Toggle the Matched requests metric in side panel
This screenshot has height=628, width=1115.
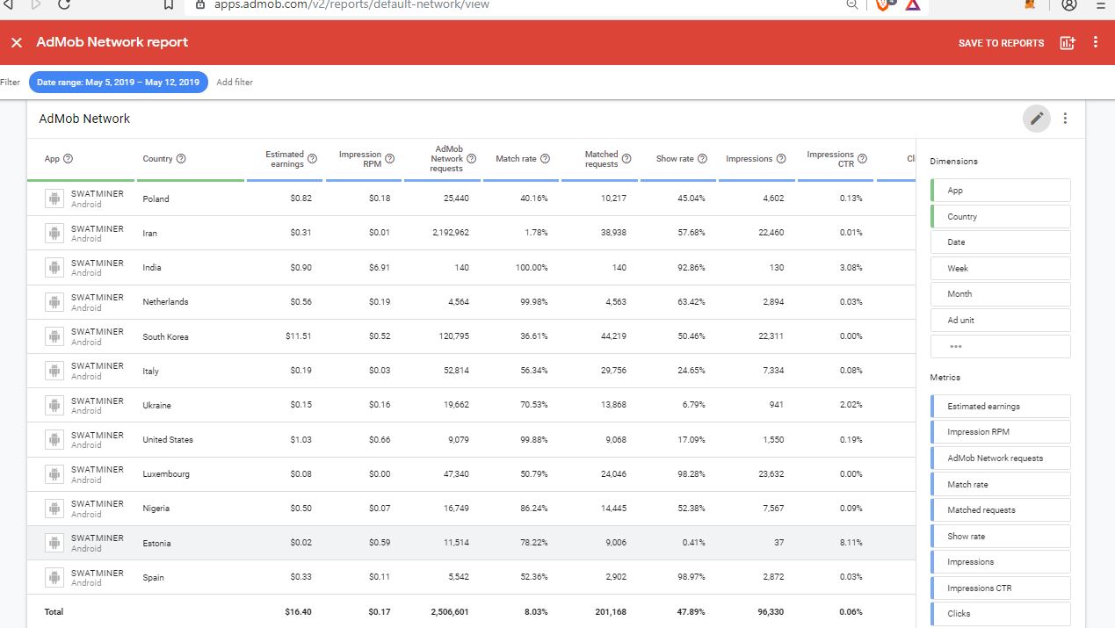[1001, 510]
